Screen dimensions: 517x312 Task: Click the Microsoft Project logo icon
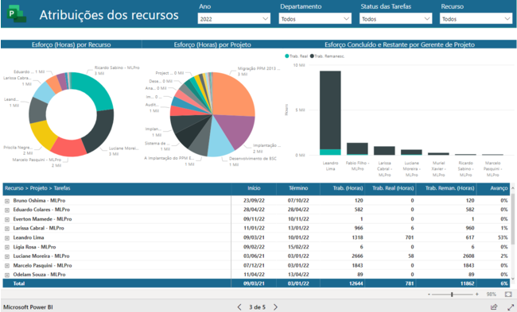[17, 15]
